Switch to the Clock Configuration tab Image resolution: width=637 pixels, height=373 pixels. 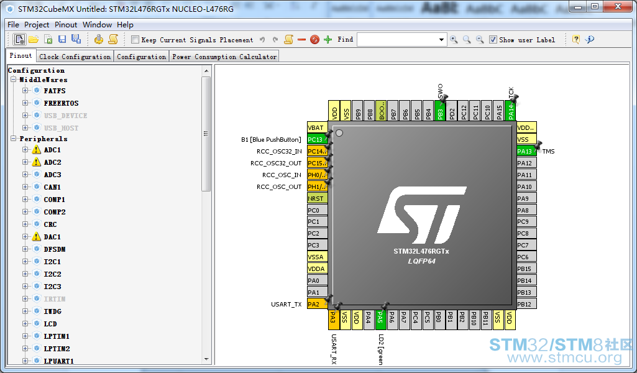[x=75, y=57]
